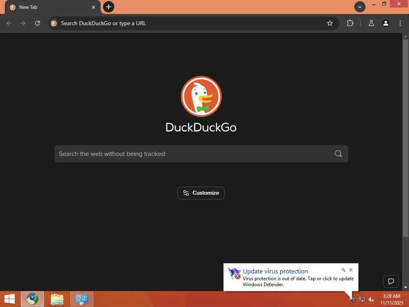
Task: Minimize the browser window
Action: [x=374, y=4]
